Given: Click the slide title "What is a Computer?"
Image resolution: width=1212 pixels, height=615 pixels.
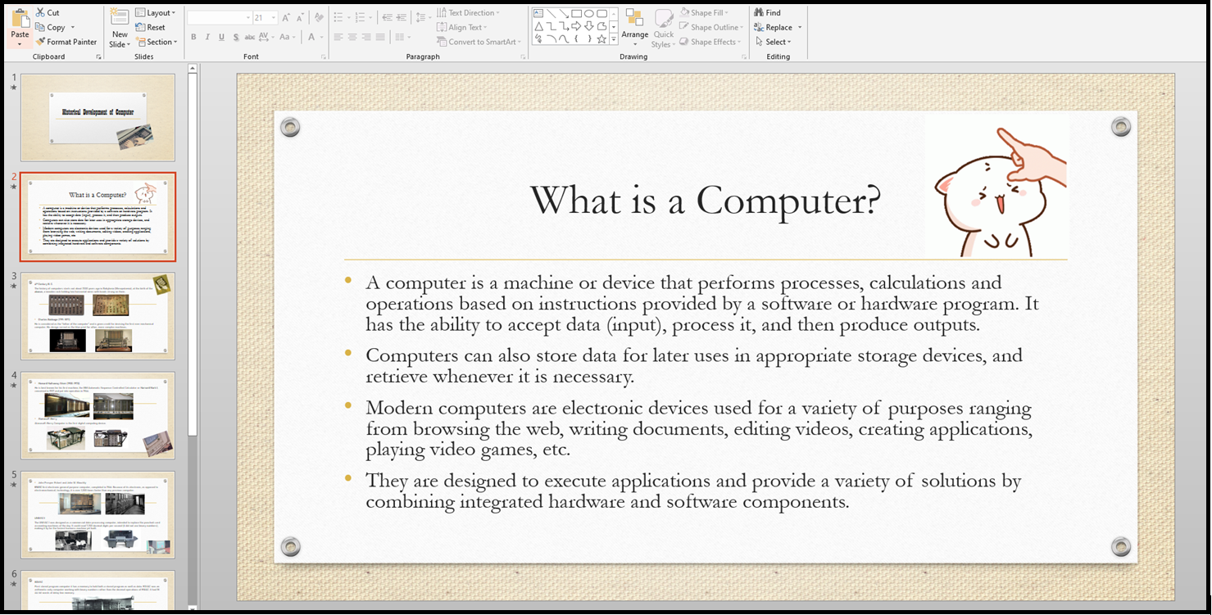Looking at the screenshot, I should (x=706, y=199).
